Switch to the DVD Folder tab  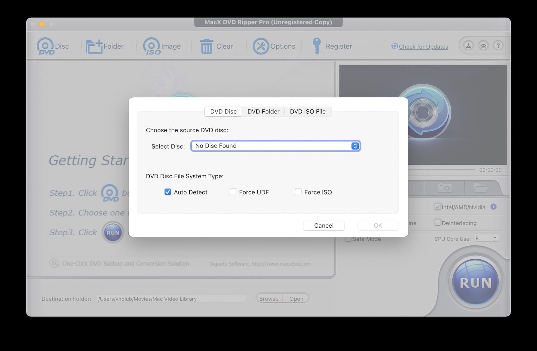[263, 112]
